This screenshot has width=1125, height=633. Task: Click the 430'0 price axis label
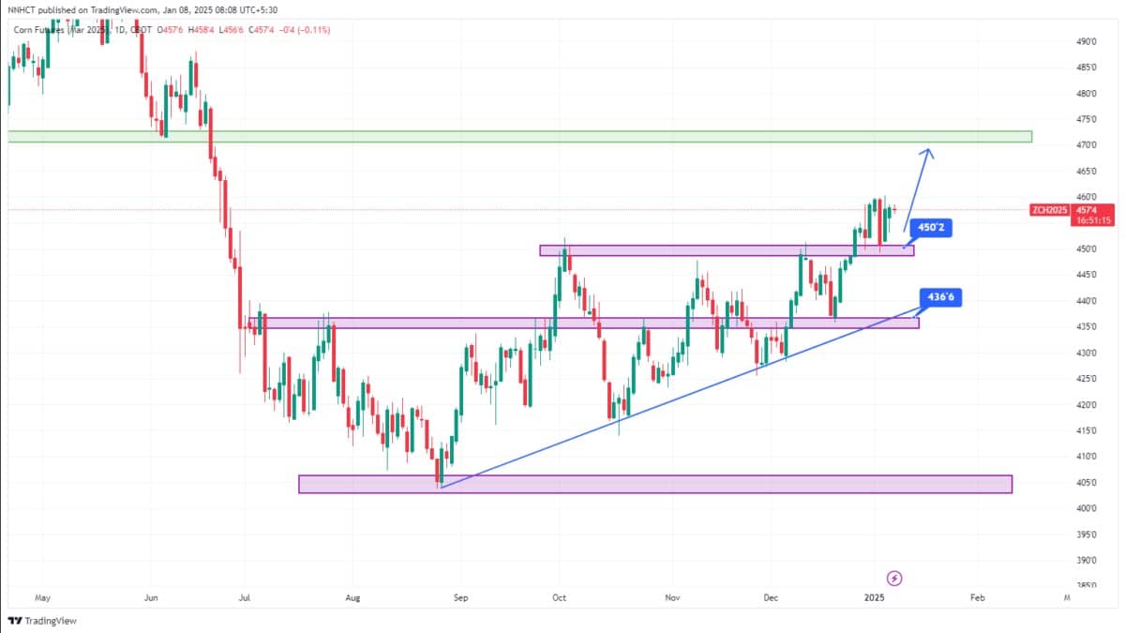coord(1087,354)
